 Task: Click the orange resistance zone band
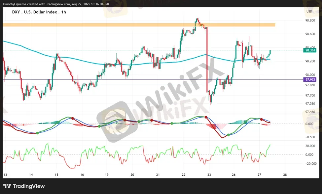point(139,25)
